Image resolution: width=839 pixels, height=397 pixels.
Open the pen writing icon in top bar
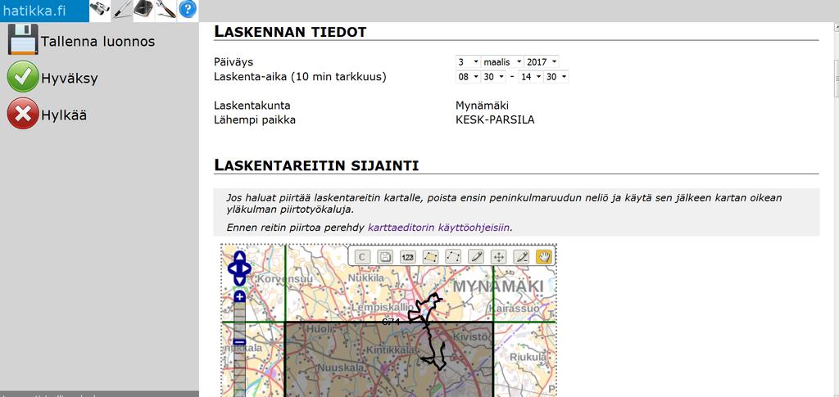tap(122, 9)
